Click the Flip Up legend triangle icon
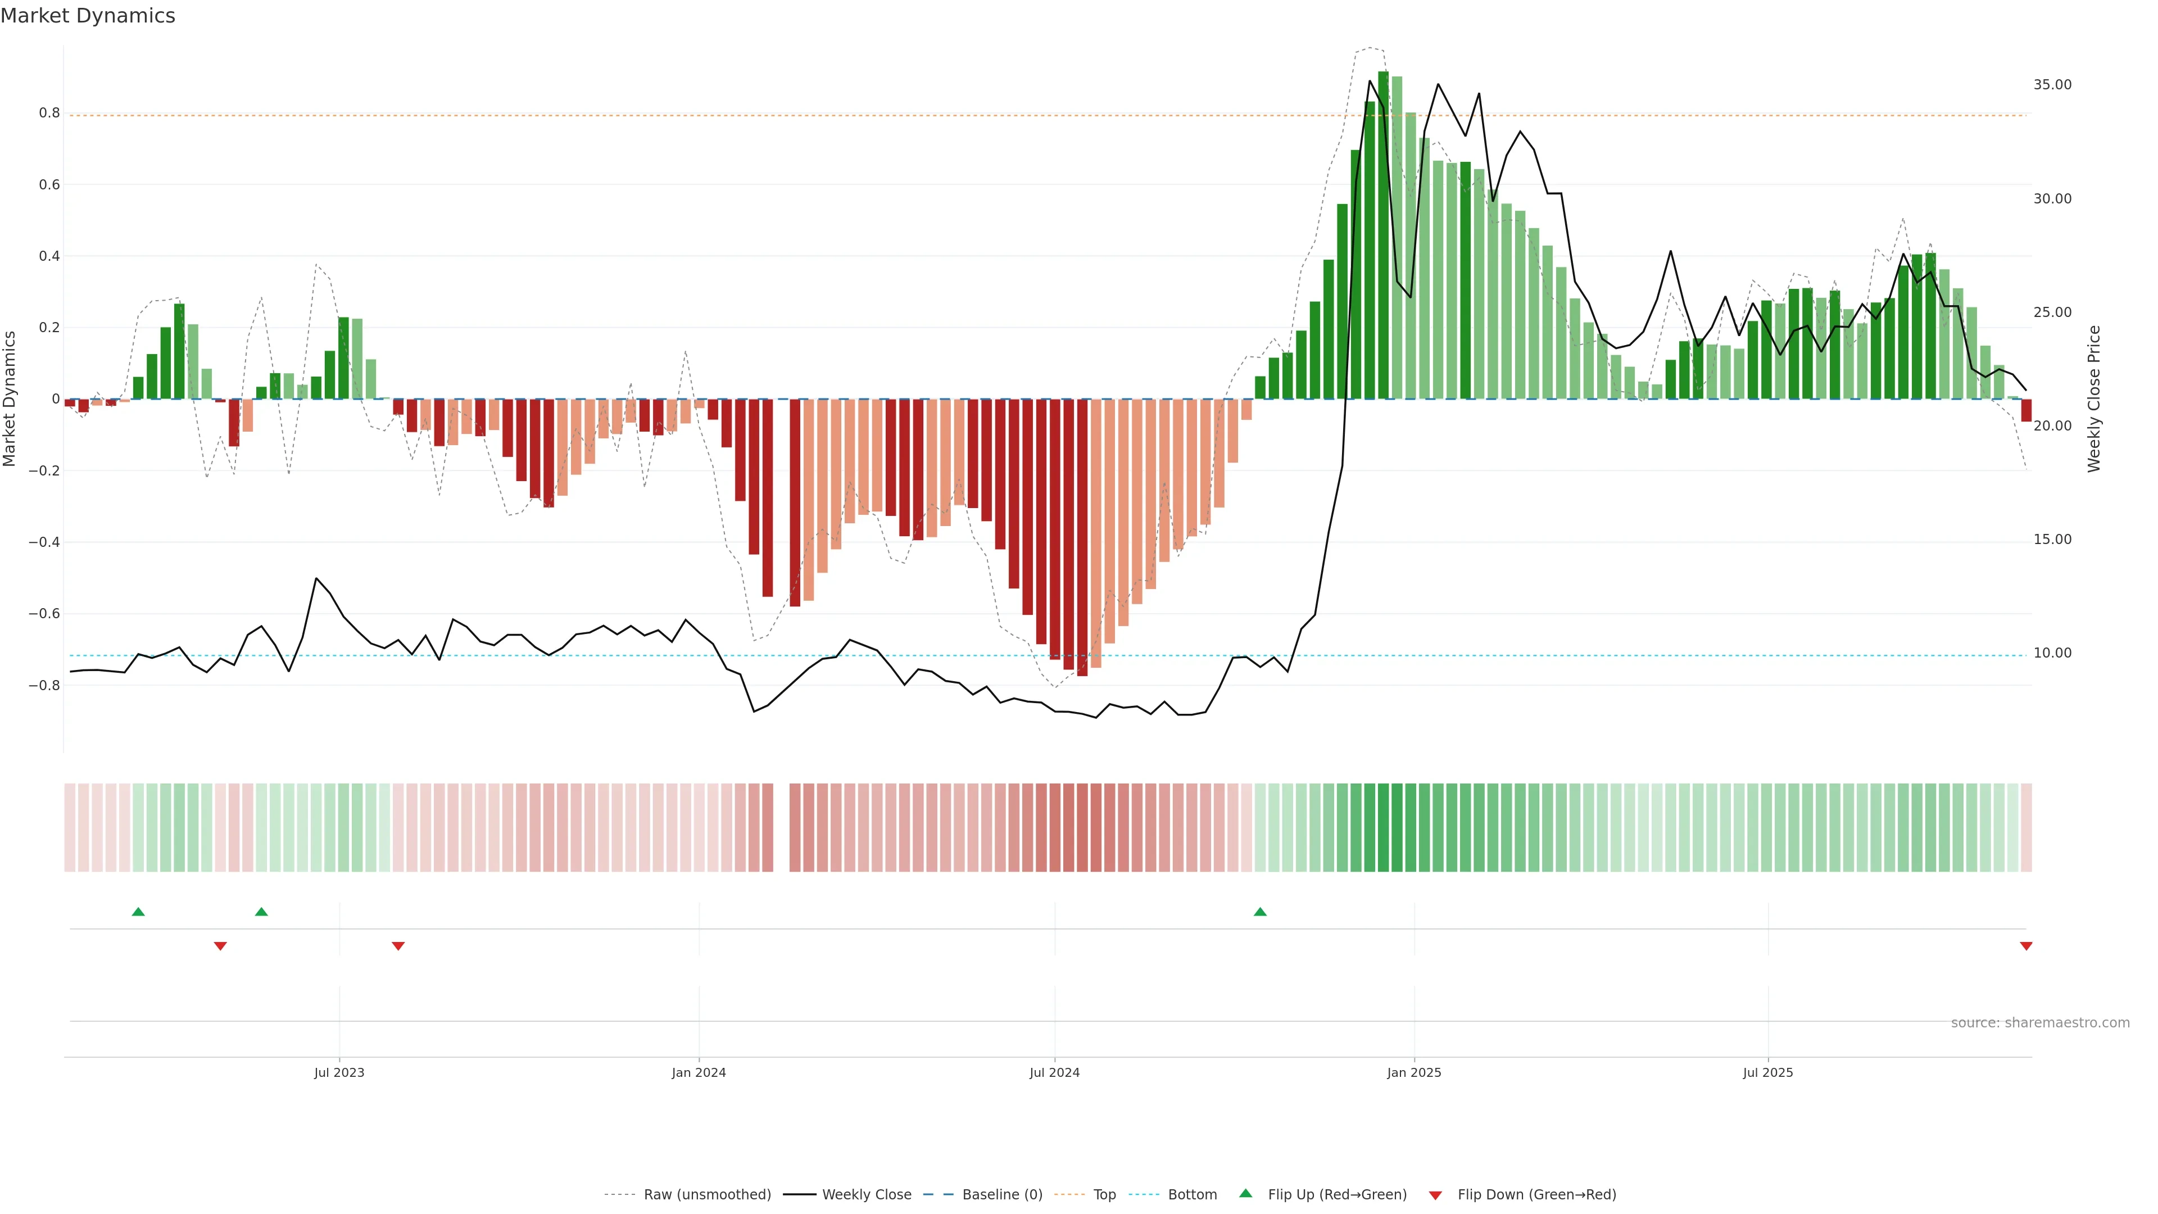2158x1214 pixels. pos(1246,1193)
